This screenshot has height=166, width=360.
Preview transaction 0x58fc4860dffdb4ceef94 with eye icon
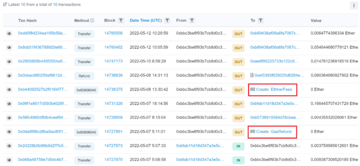(x=9, y=118)
